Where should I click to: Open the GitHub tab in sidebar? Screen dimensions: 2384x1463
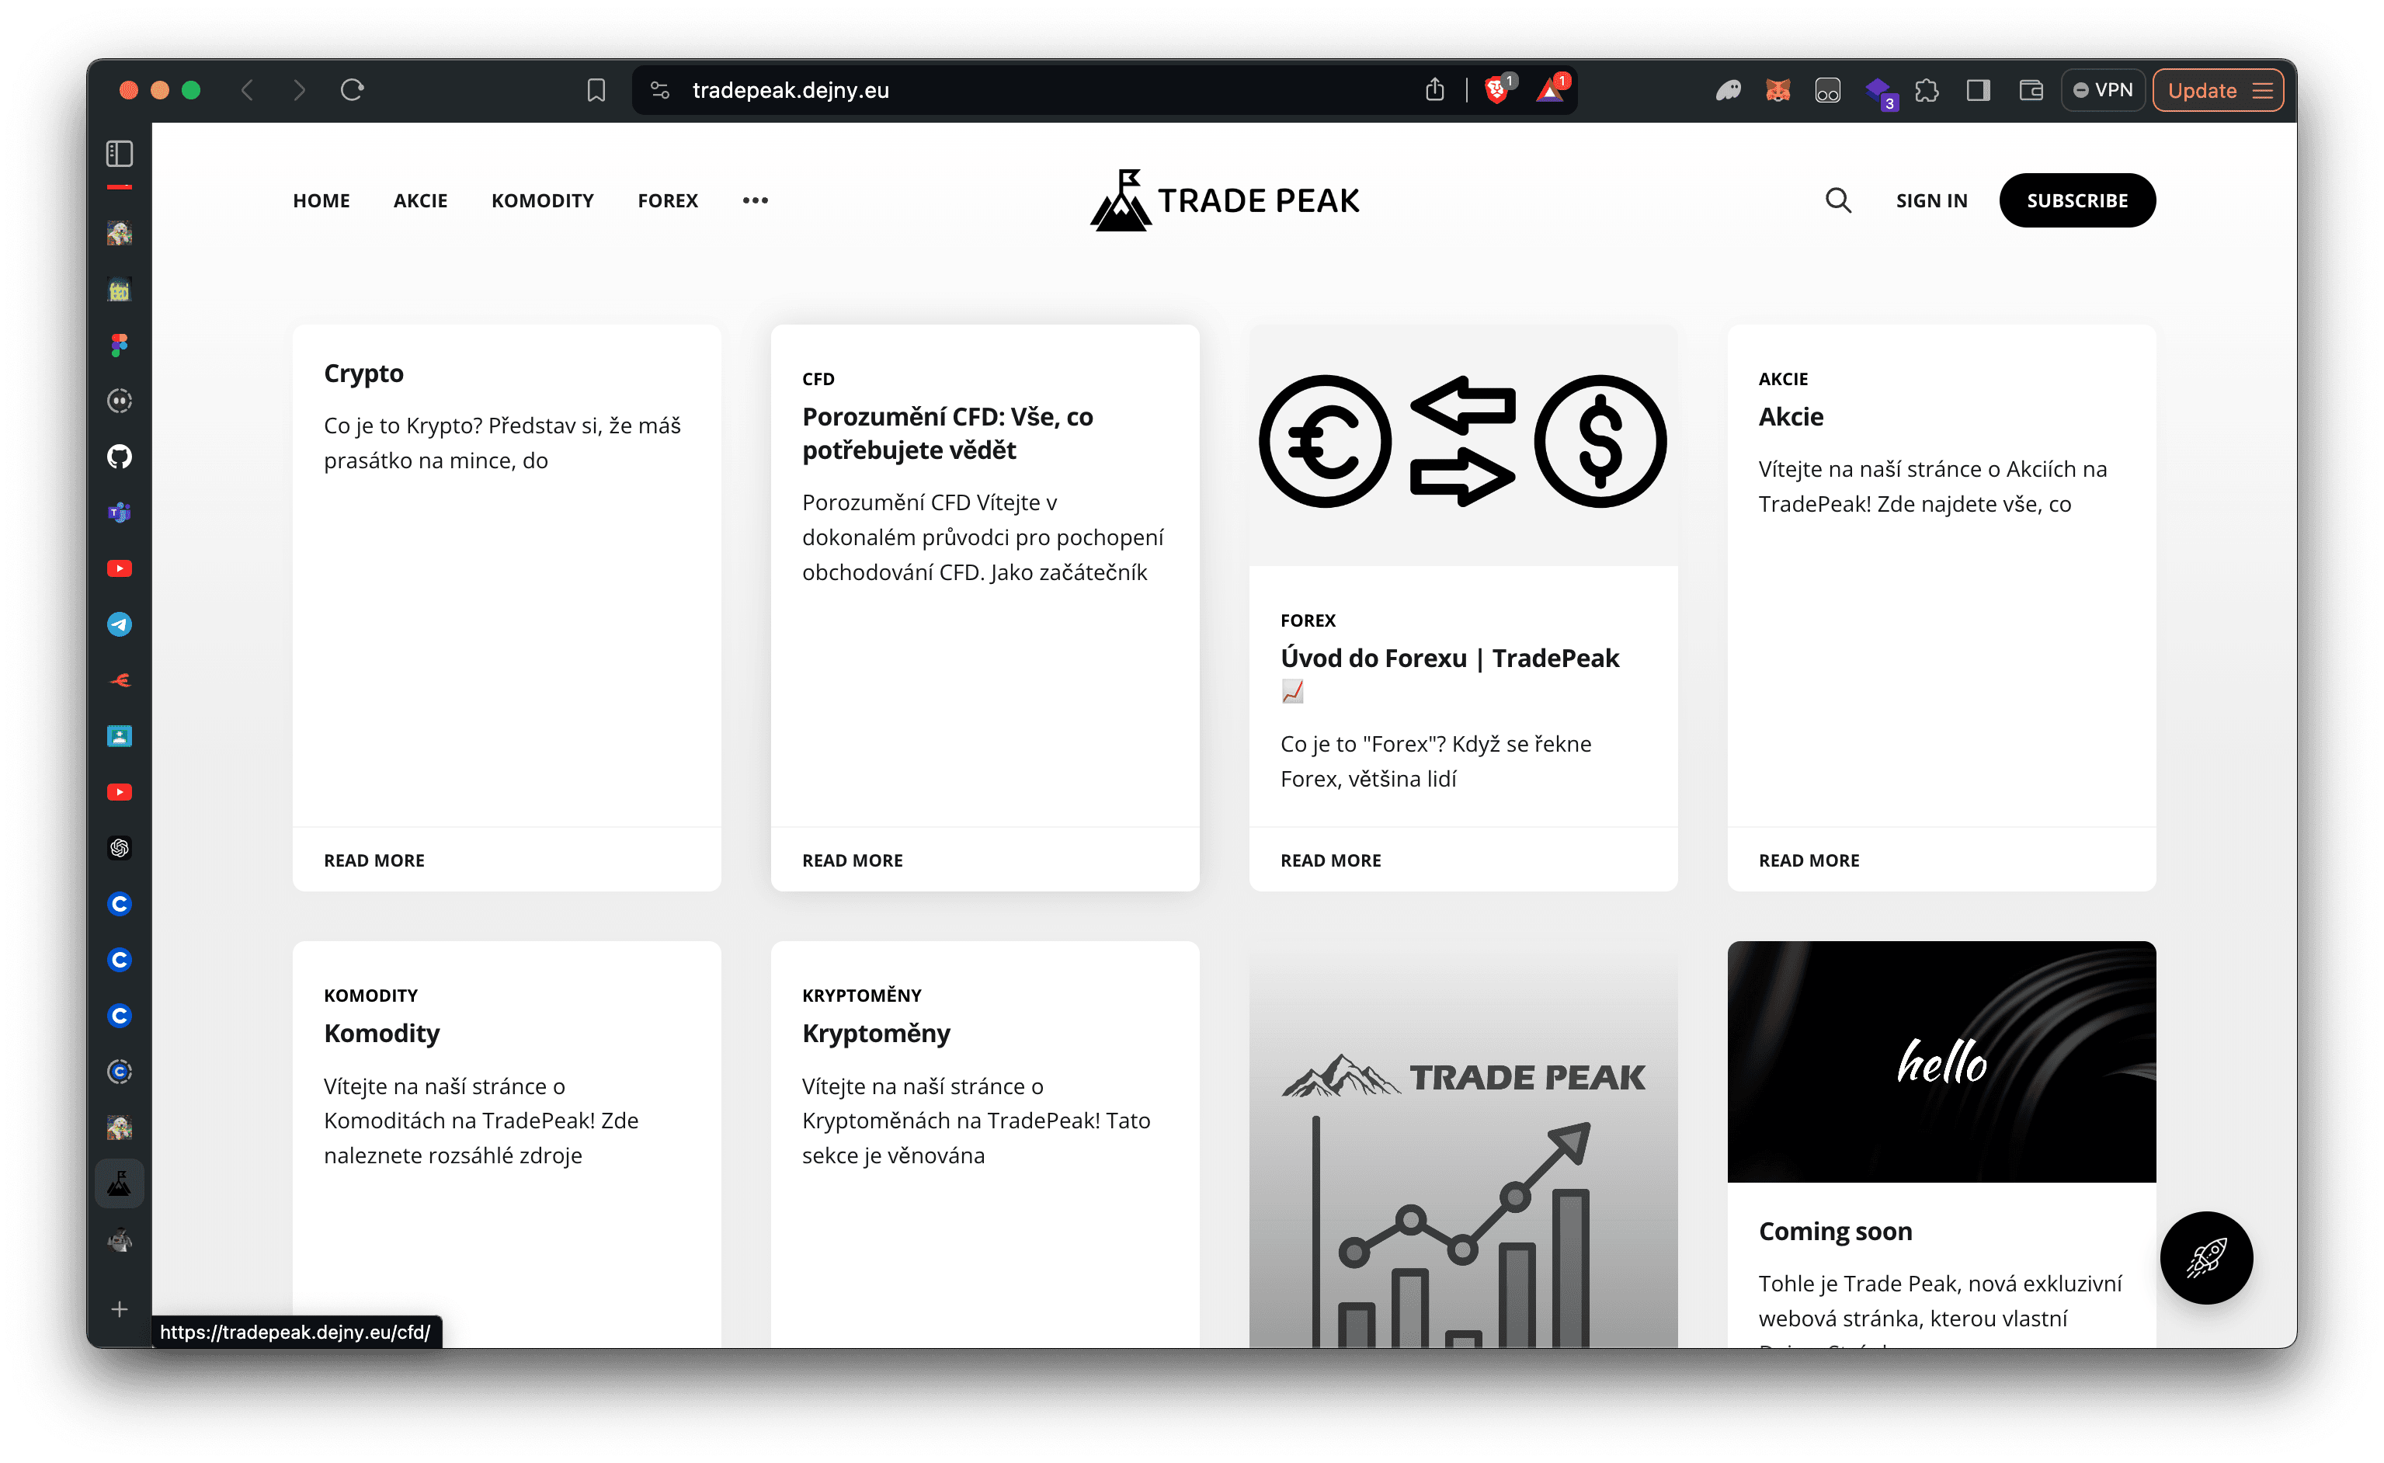(119, 456)
